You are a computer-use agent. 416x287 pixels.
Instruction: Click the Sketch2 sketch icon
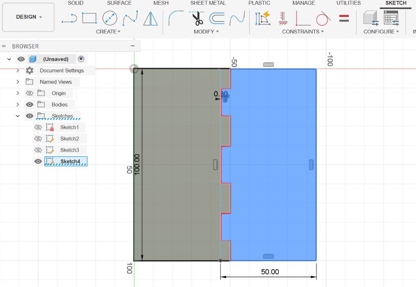[50, 139]
